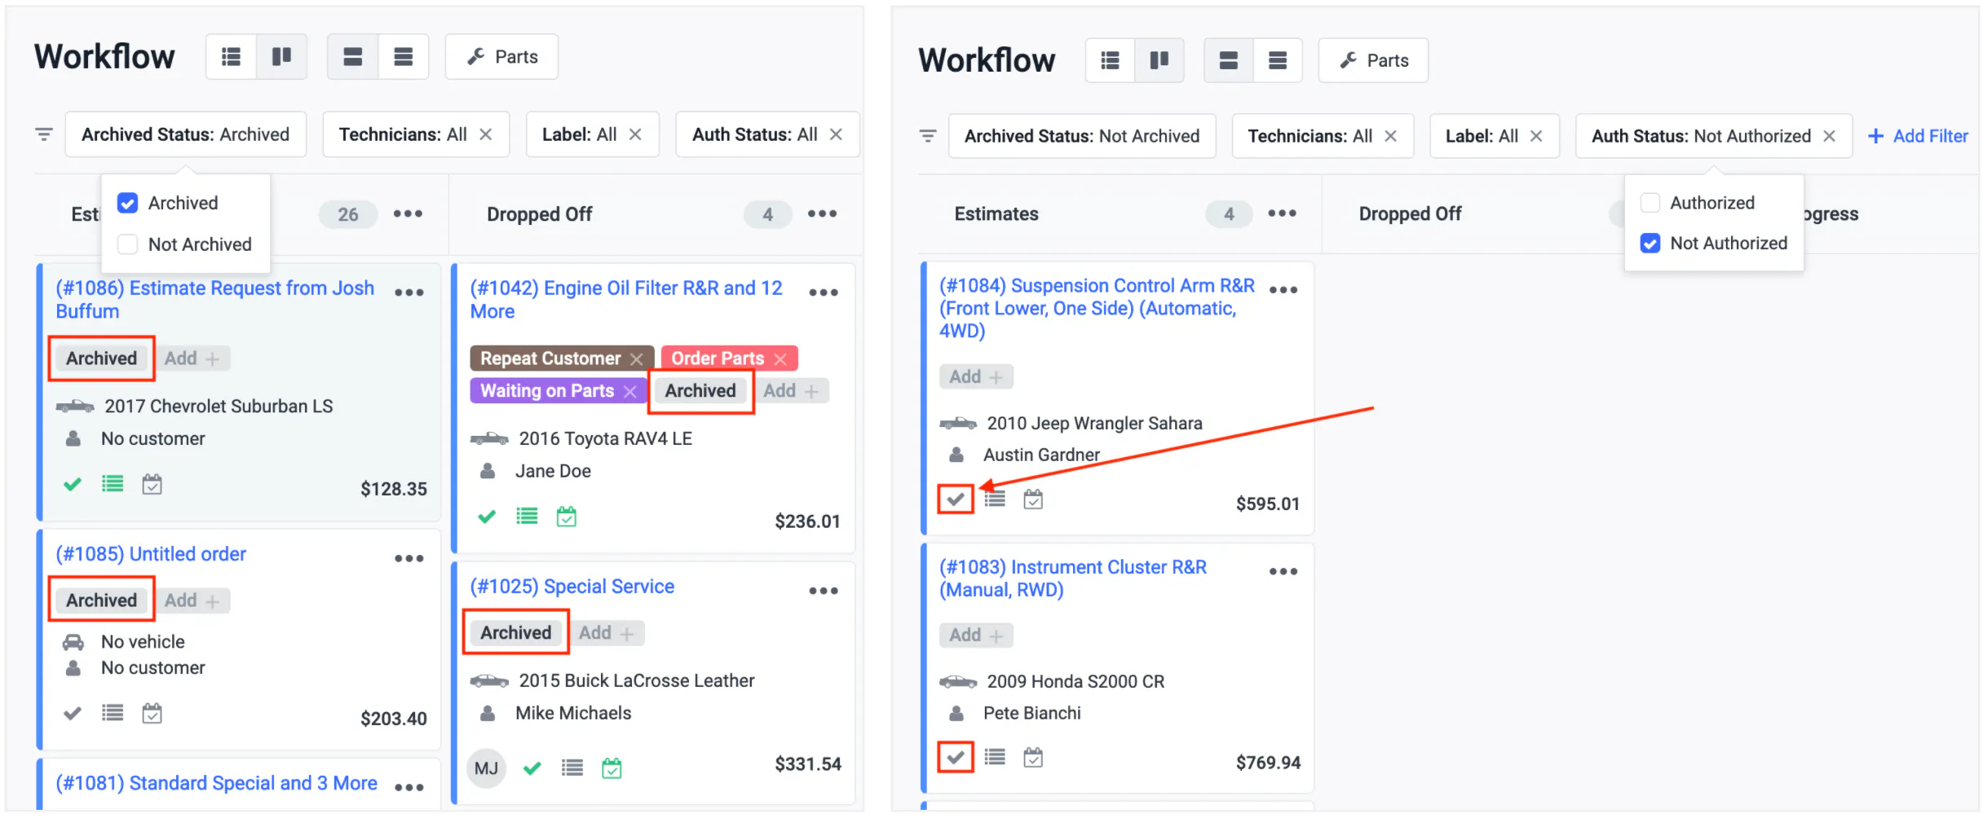Switch to list view in left Workflow panel
Viewport: 1983px width, 818px height.
point(232,57)
